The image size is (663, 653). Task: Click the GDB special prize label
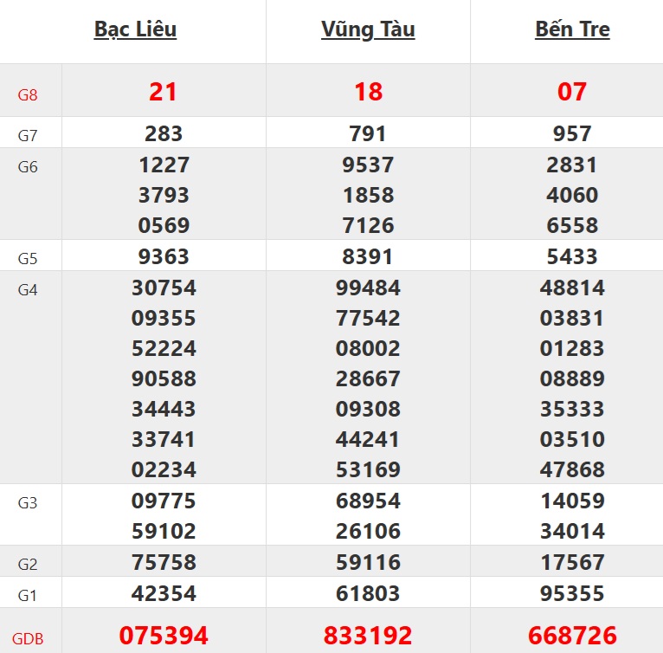(x=28, y=640)
